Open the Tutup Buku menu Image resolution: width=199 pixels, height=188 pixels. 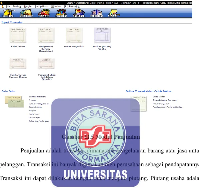[x=41, y=6]
